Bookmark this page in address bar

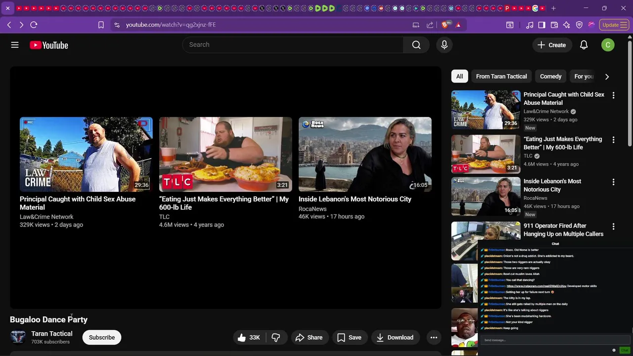pyautogui.click(x=101, y=25)
